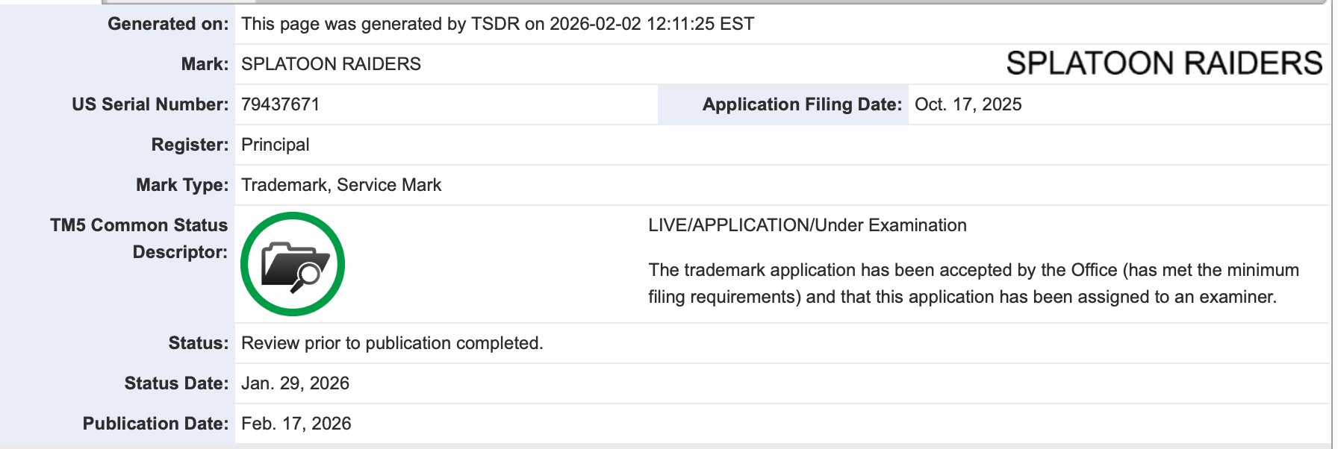Image resolution: width=1338 pixels, height=449 pixels.
Task: Click the Publication Date label
Action: pos(155,424)
